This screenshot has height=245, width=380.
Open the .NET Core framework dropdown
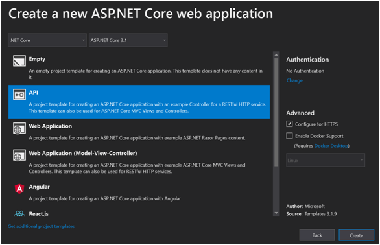pos(47,40)
